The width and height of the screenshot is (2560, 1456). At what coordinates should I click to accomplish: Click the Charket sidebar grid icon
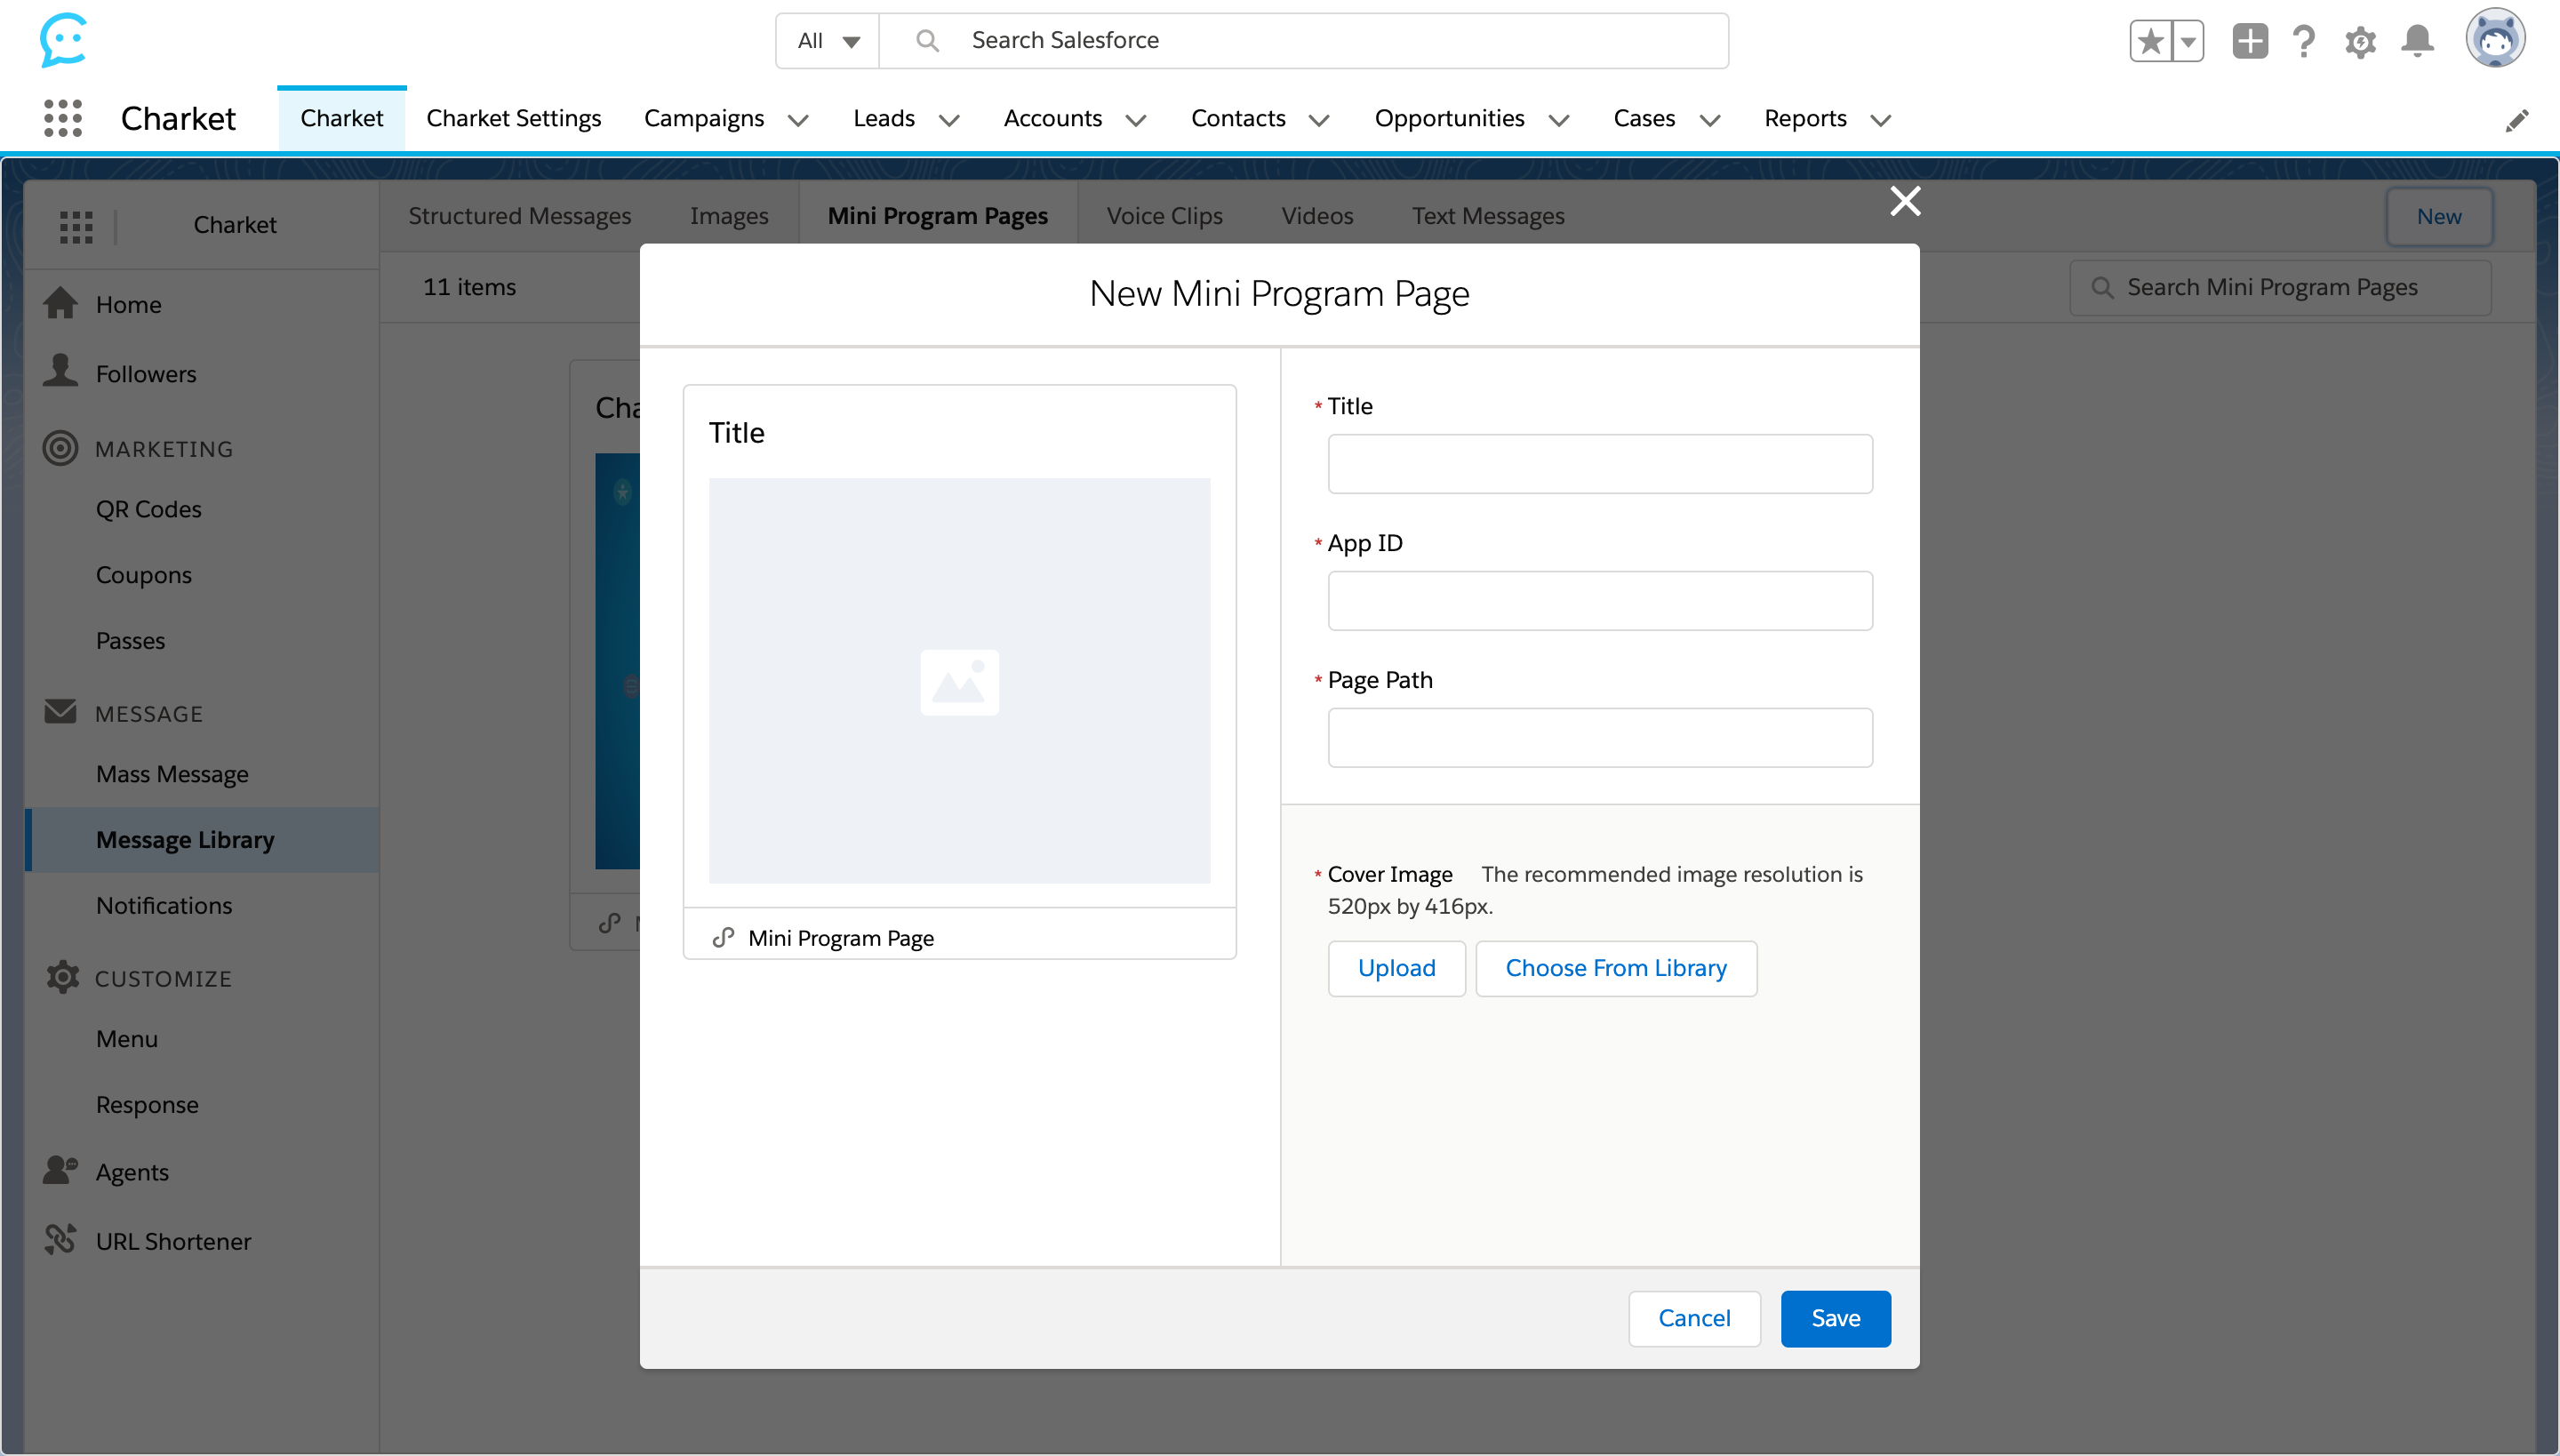click(x=76, y=226)
